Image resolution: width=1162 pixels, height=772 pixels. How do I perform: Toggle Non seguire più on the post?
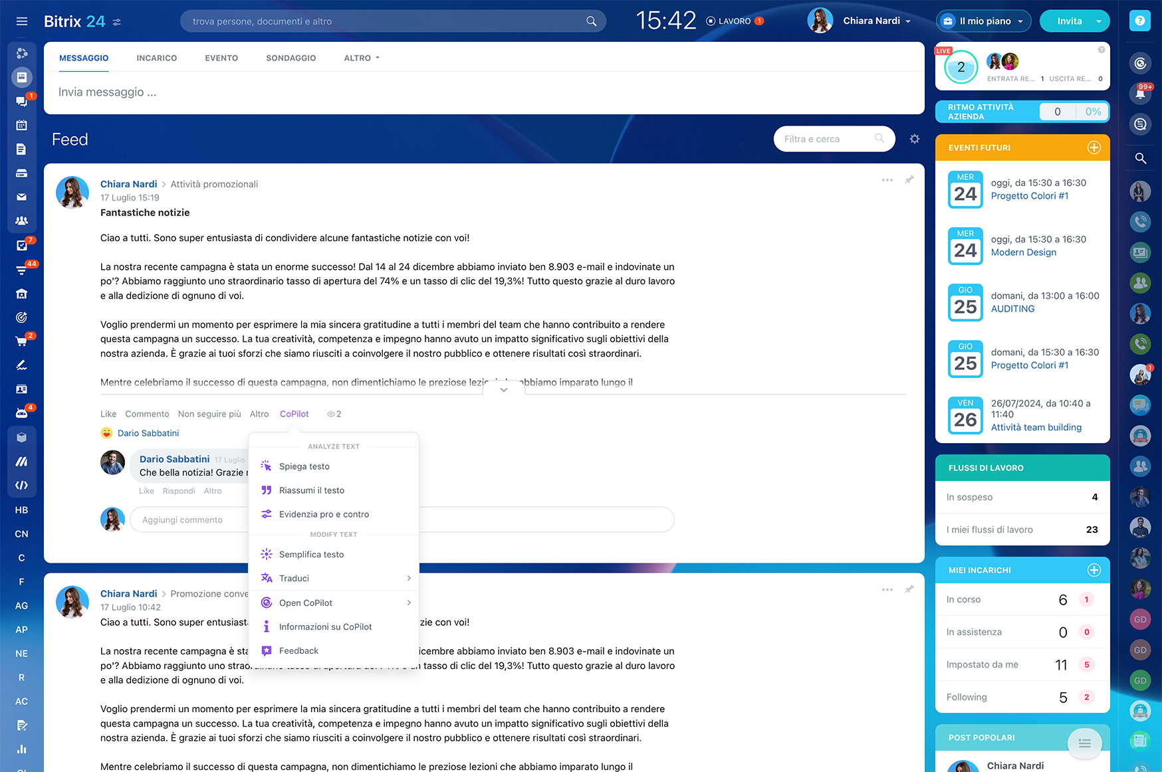pyautogui.click(x=209, y=414)
